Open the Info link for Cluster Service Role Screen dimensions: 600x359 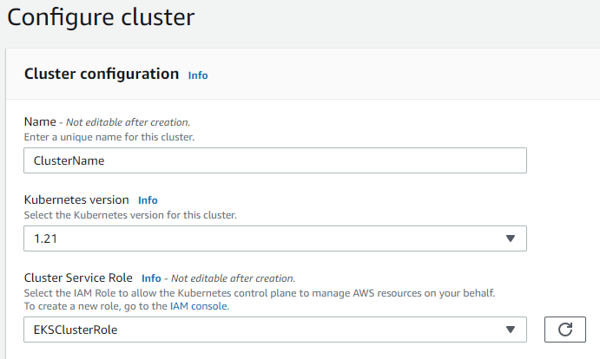coord(151,278)
